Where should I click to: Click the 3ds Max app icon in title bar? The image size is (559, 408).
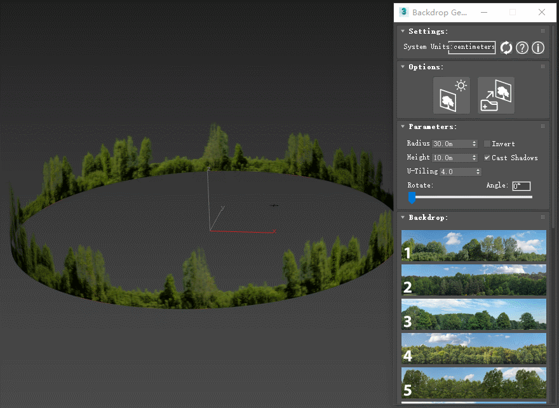click(403, 12)
